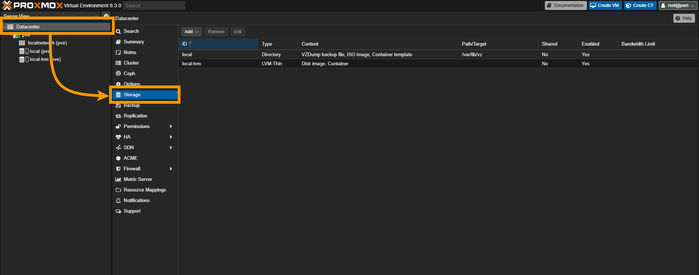Click the Edit button

click(238, 32)
